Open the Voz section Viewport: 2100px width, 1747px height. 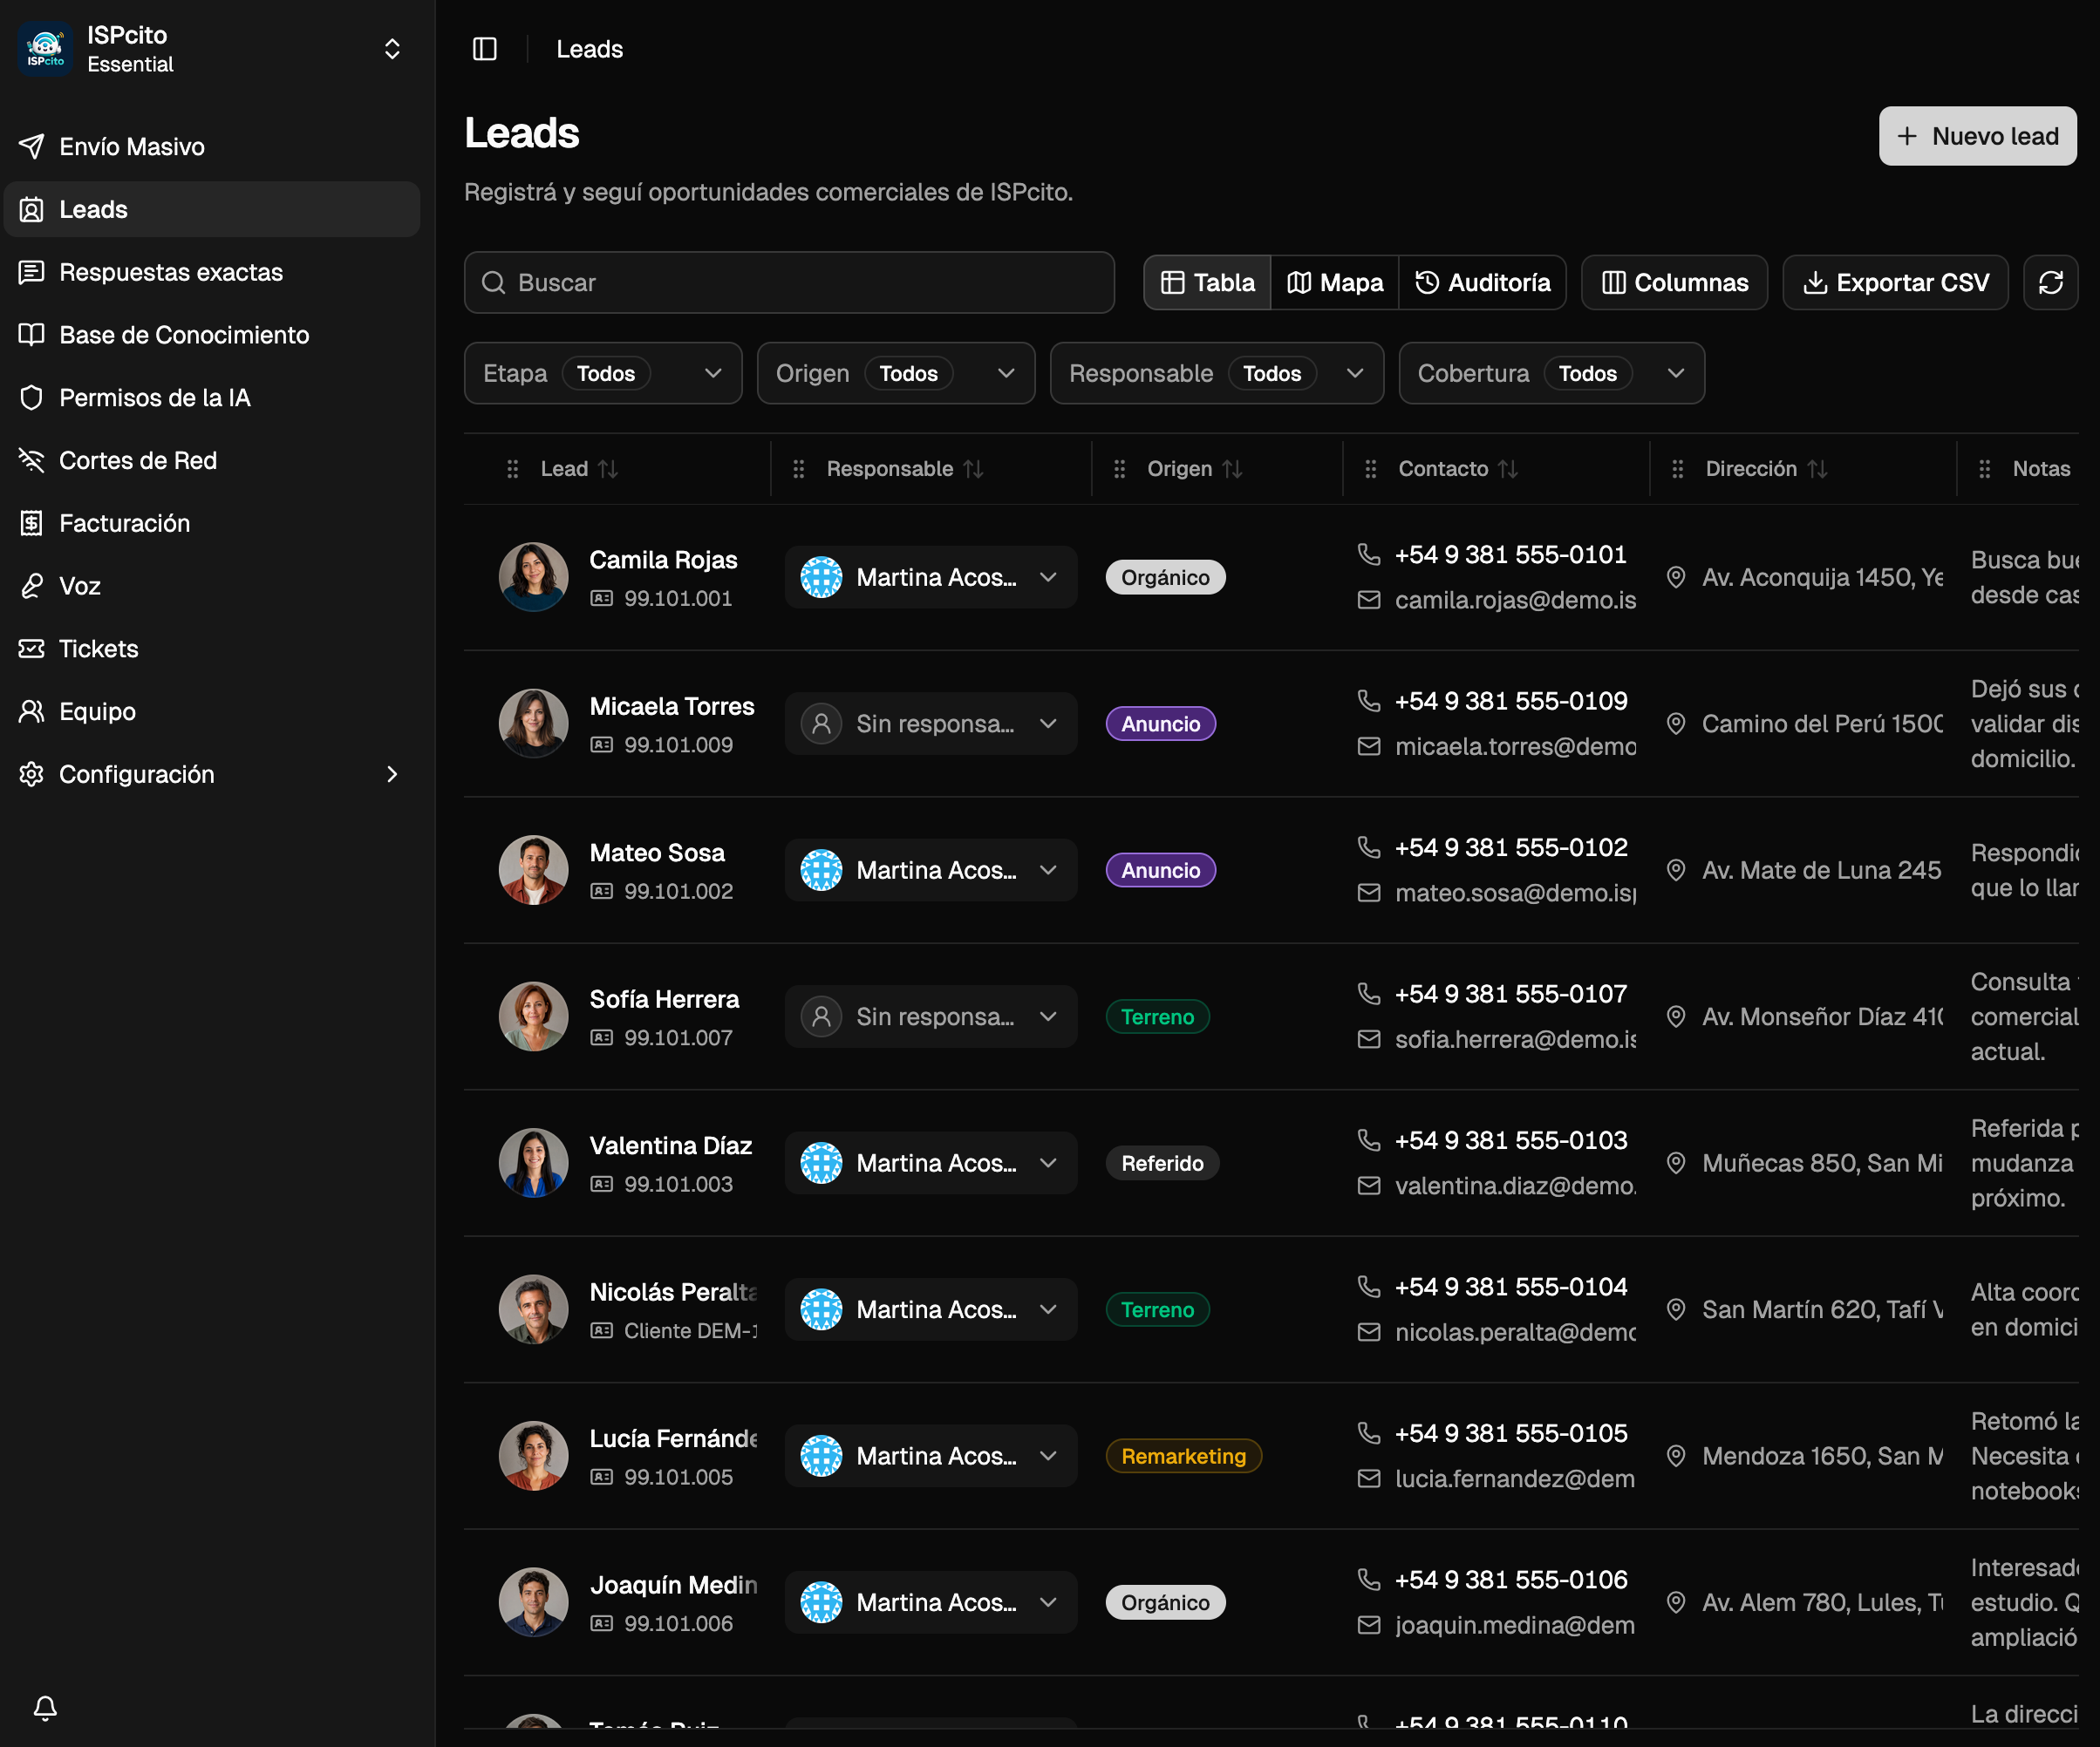pos(212,586)
